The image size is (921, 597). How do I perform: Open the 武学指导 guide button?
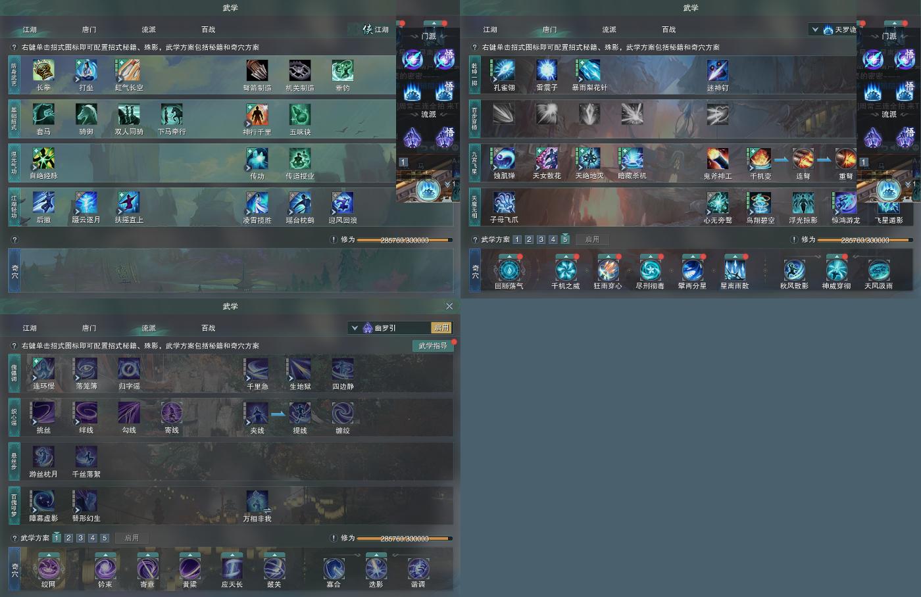(433, 346)
